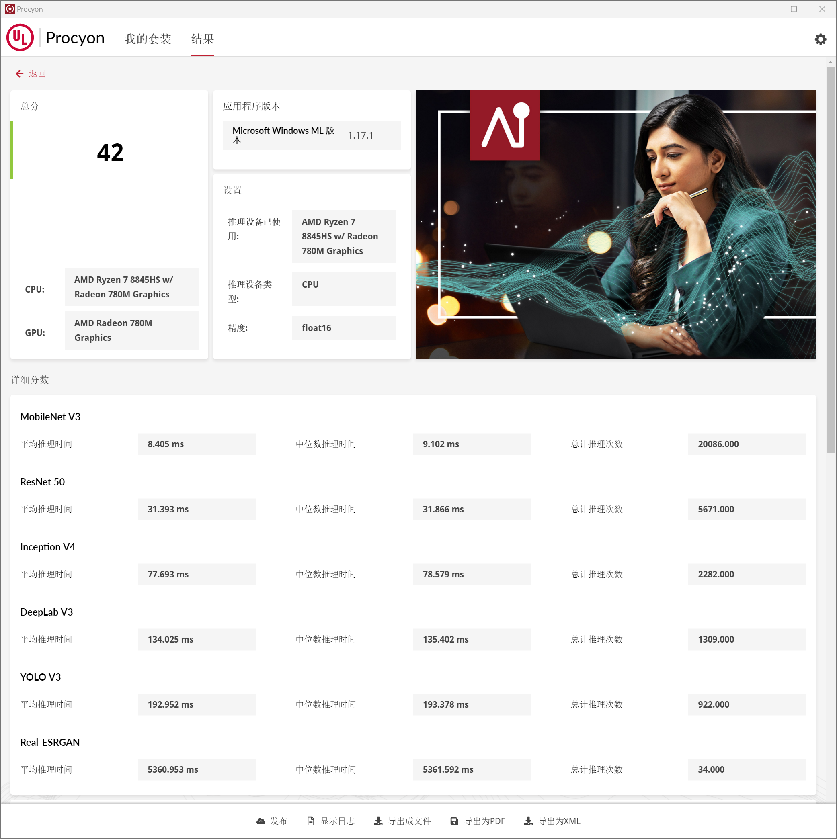
Task: Click the 导出为XML button
Action: (552, 821)
